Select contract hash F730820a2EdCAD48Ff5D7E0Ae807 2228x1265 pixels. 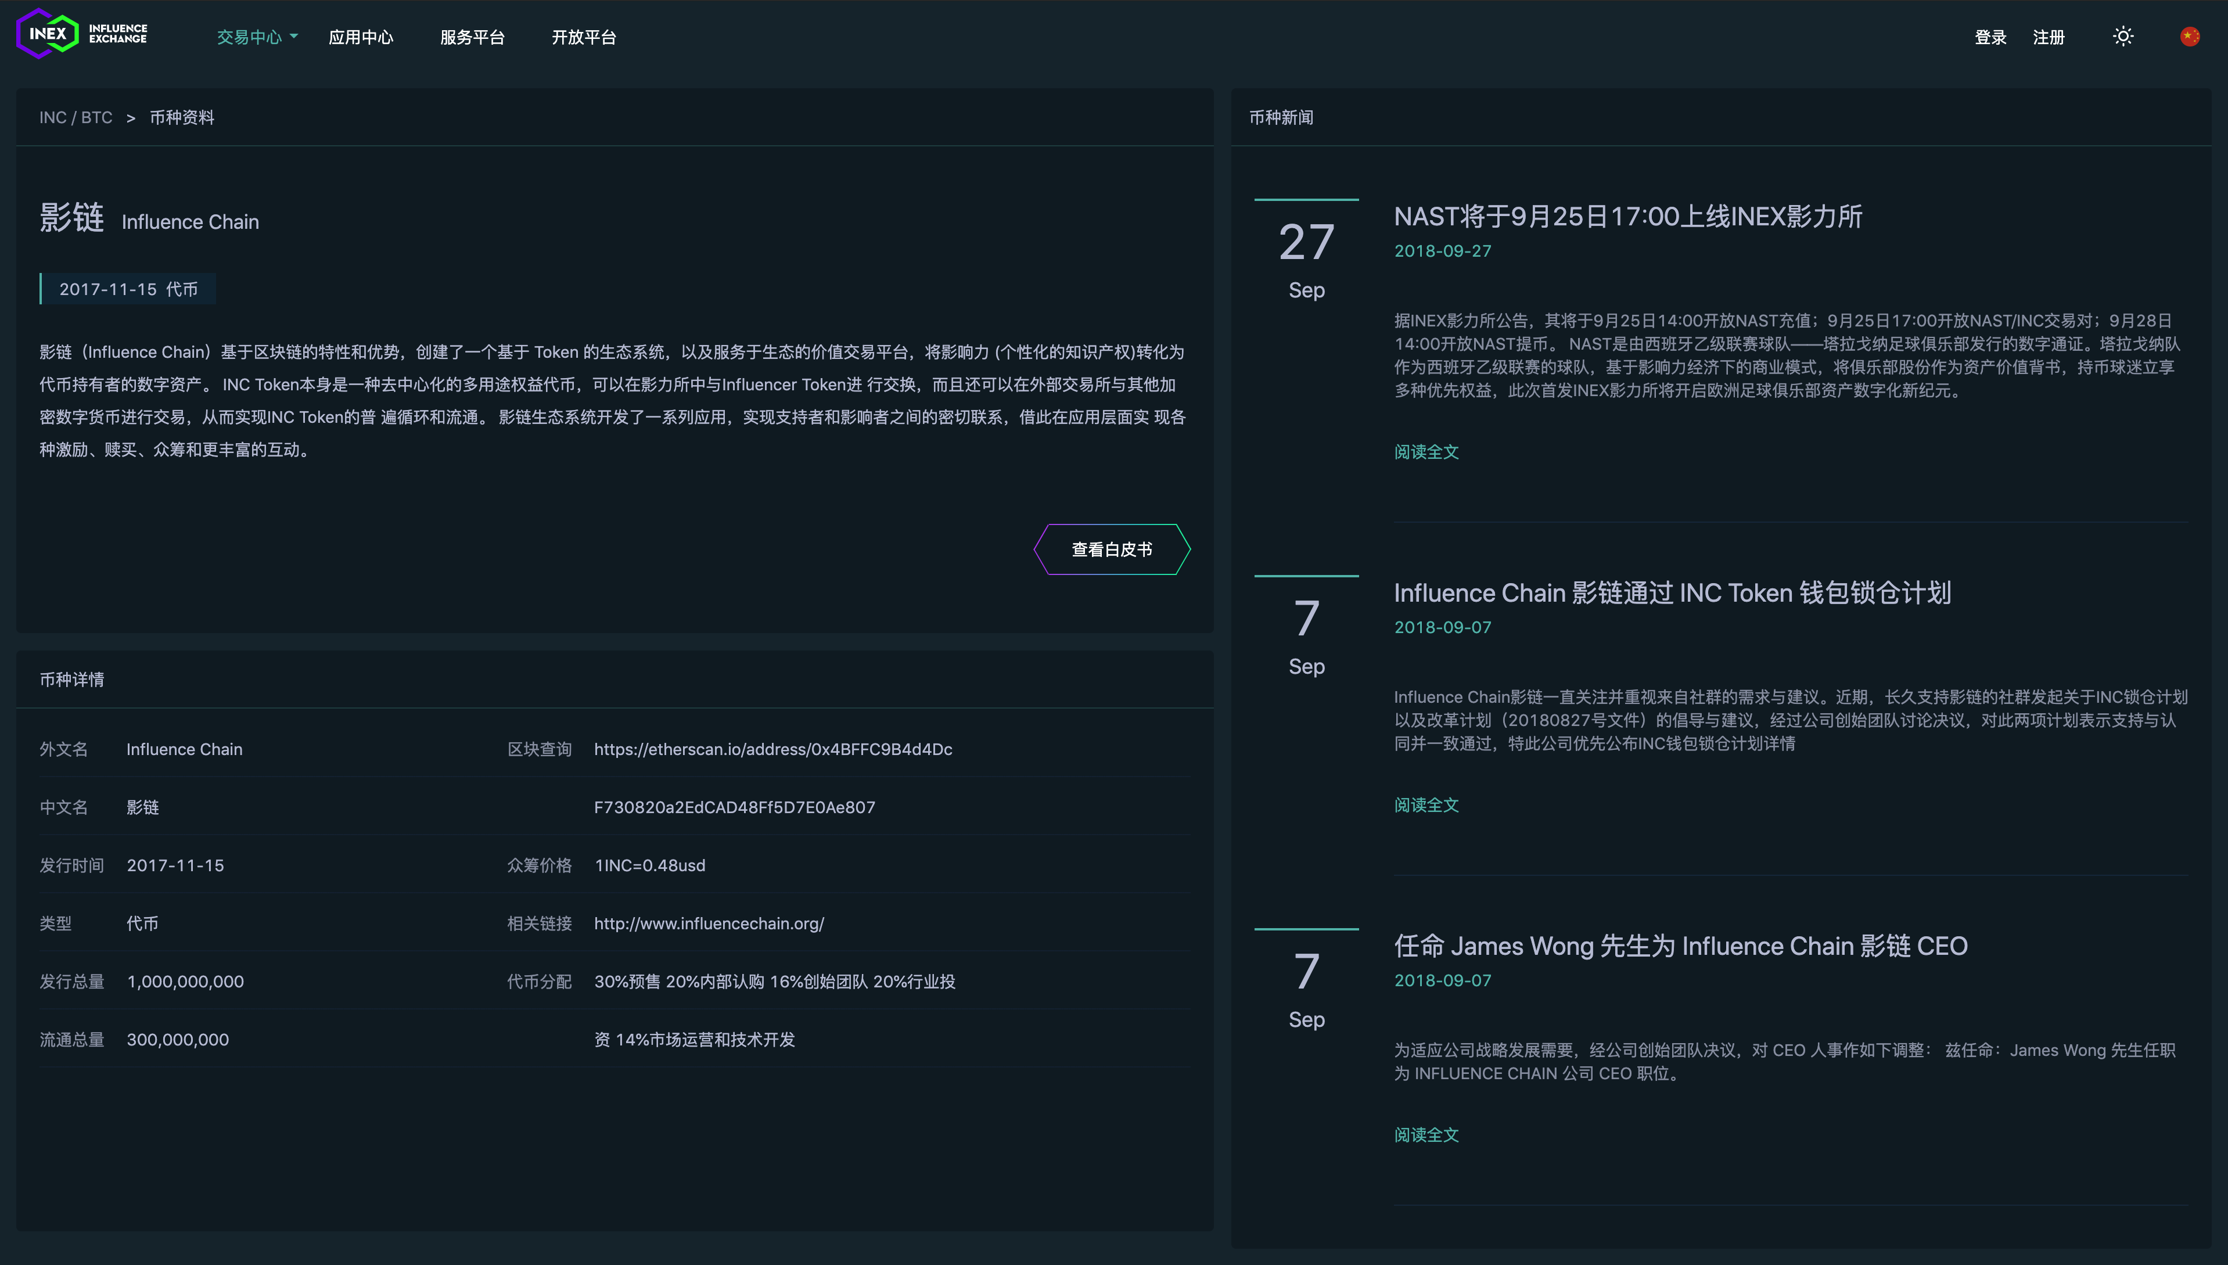tap(734, 807)
